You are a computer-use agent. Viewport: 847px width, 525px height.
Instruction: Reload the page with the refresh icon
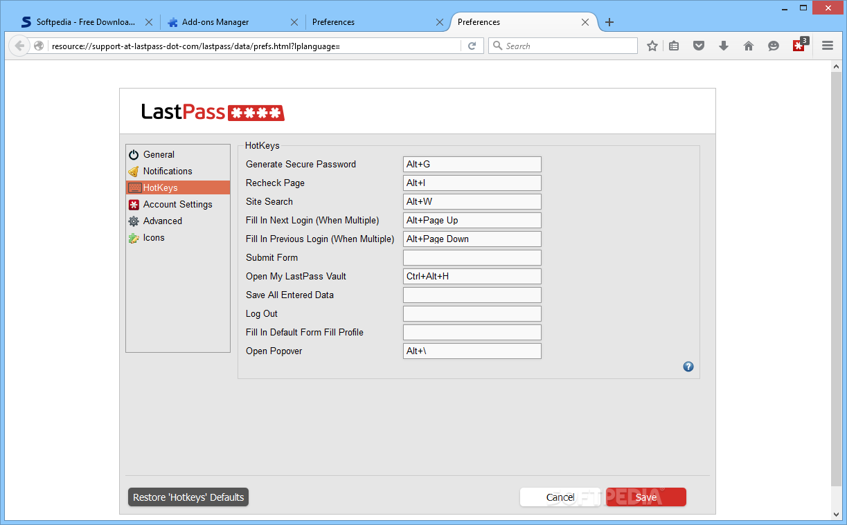click(472, 46)
